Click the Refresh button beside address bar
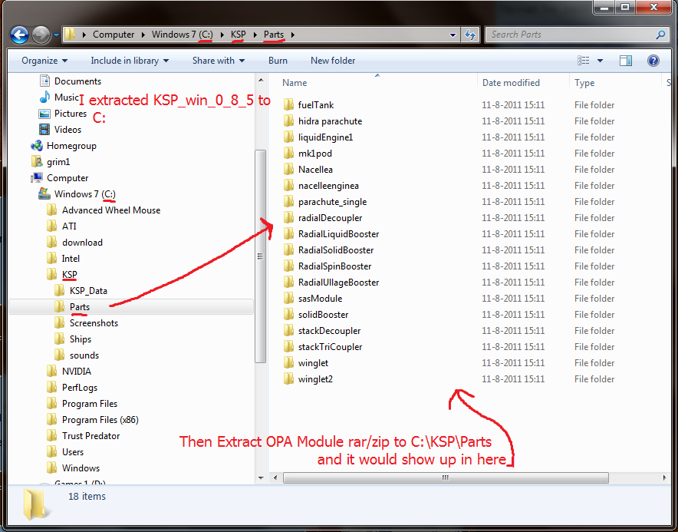 click(470, 35)
